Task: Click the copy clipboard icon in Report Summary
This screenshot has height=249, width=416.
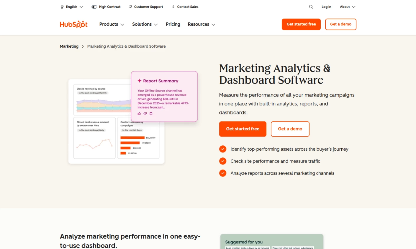Action: [x=151, y=113]
